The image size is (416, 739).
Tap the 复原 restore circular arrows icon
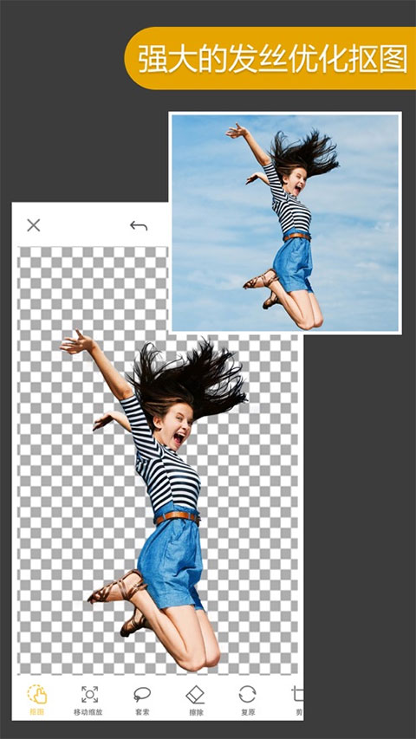[x=247, y=694]
